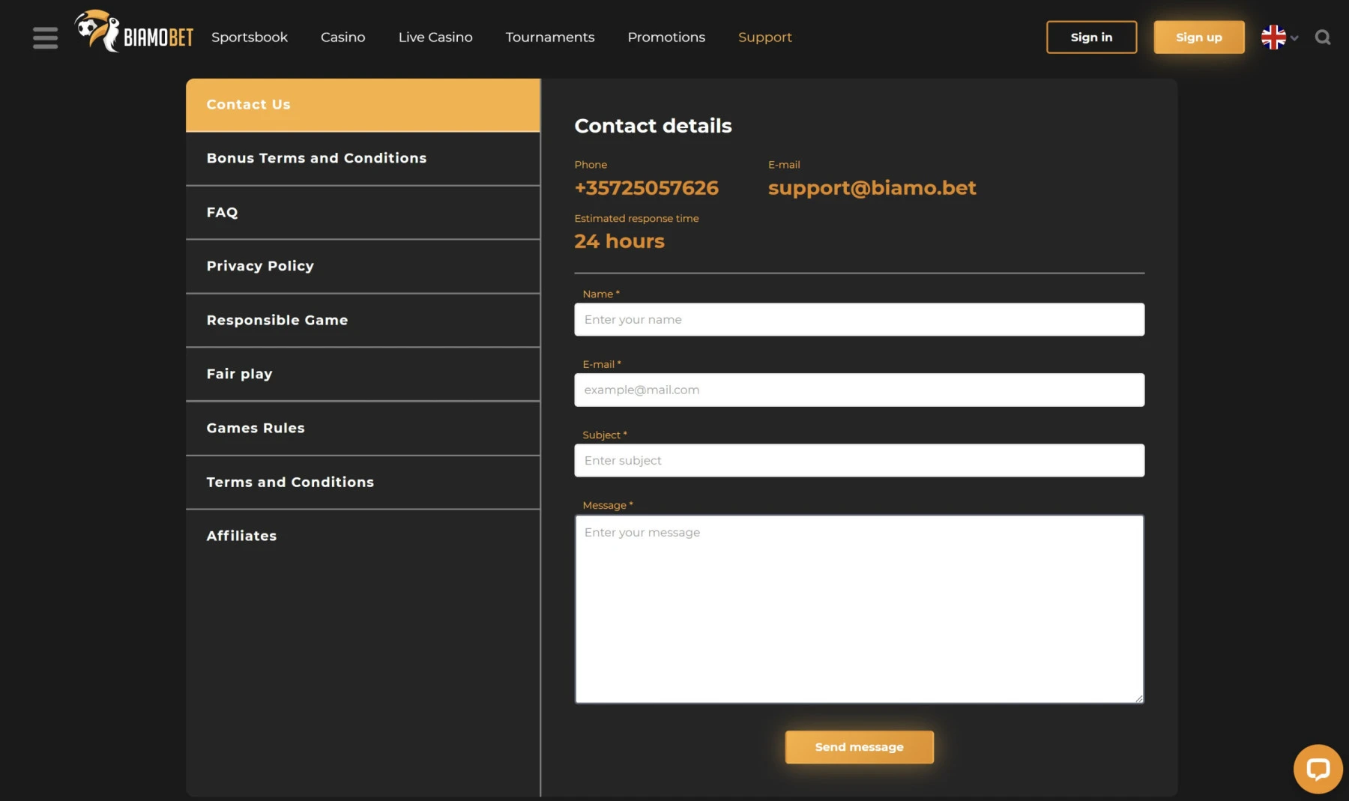Open the Games Rules section

coord(363,429)
